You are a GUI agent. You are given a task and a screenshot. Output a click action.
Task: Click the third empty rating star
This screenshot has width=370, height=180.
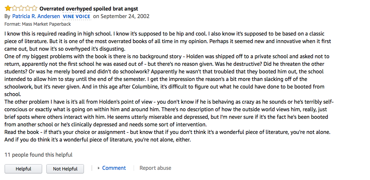point(21,9)
